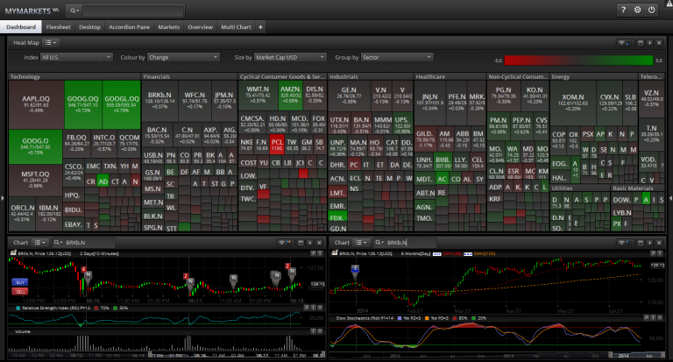Viewport: 673px width, 362px height.
Task: Click wrench icon on Slow Stochastics pane
Action: [647, 318]
